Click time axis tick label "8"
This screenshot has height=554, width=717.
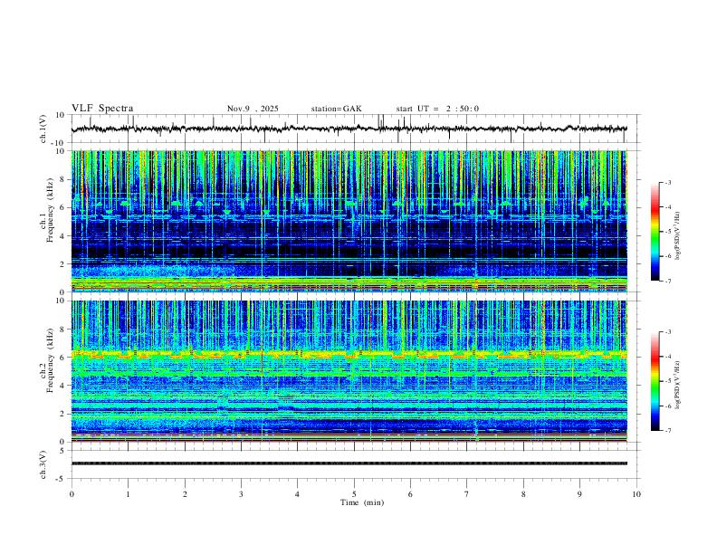click(523, 494)
